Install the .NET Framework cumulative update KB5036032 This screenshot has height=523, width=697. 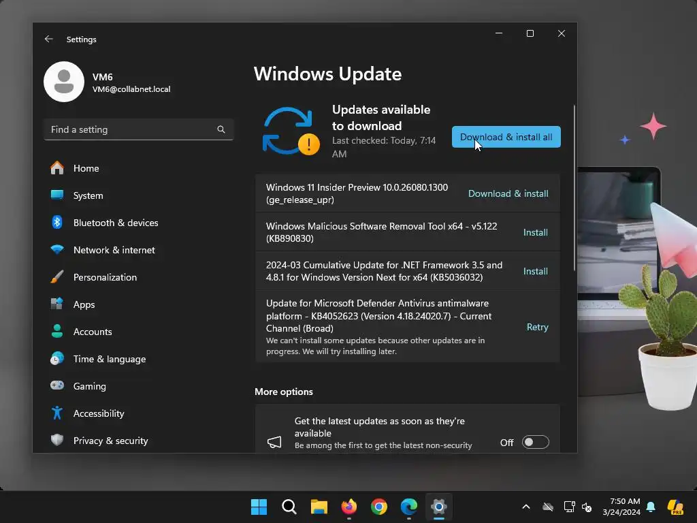(x=535, y=271)
